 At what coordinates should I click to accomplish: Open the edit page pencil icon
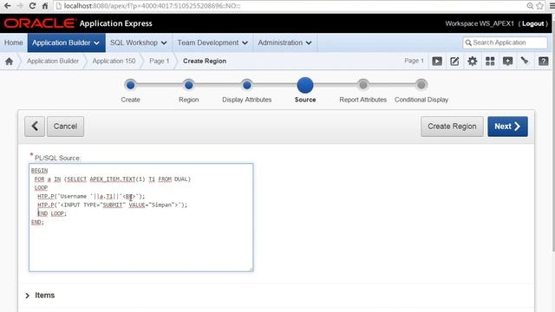coord(454,62)
